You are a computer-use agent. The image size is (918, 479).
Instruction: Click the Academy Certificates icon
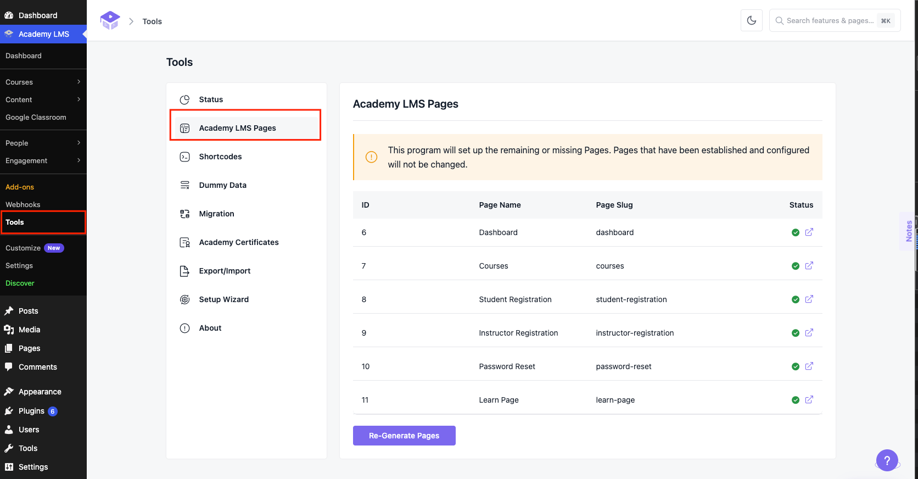[x=185, y=242]
